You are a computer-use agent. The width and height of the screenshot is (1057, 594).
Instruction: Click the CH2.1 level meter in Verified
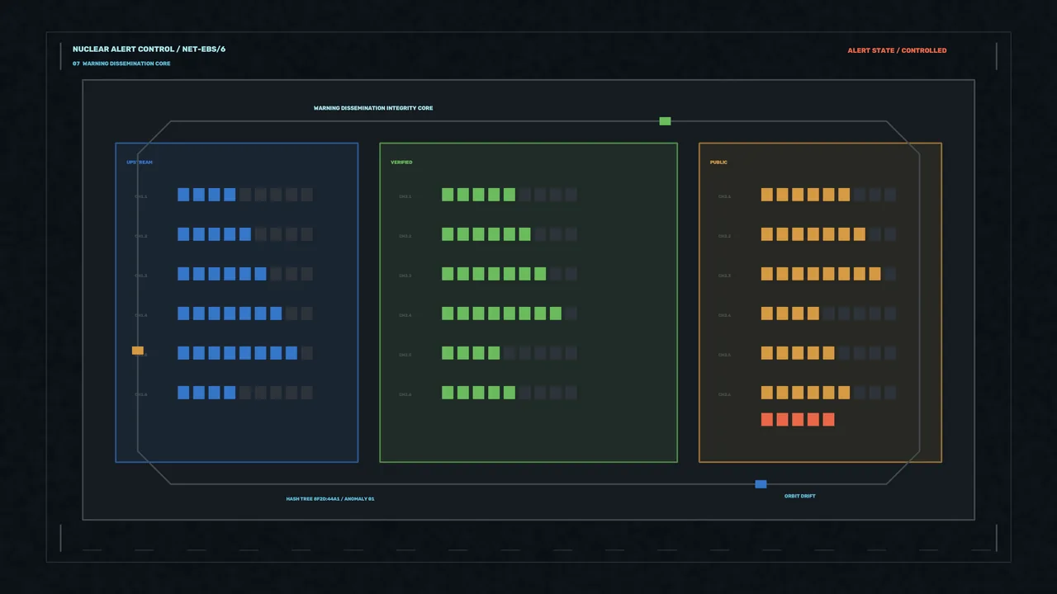coord(510,195)
